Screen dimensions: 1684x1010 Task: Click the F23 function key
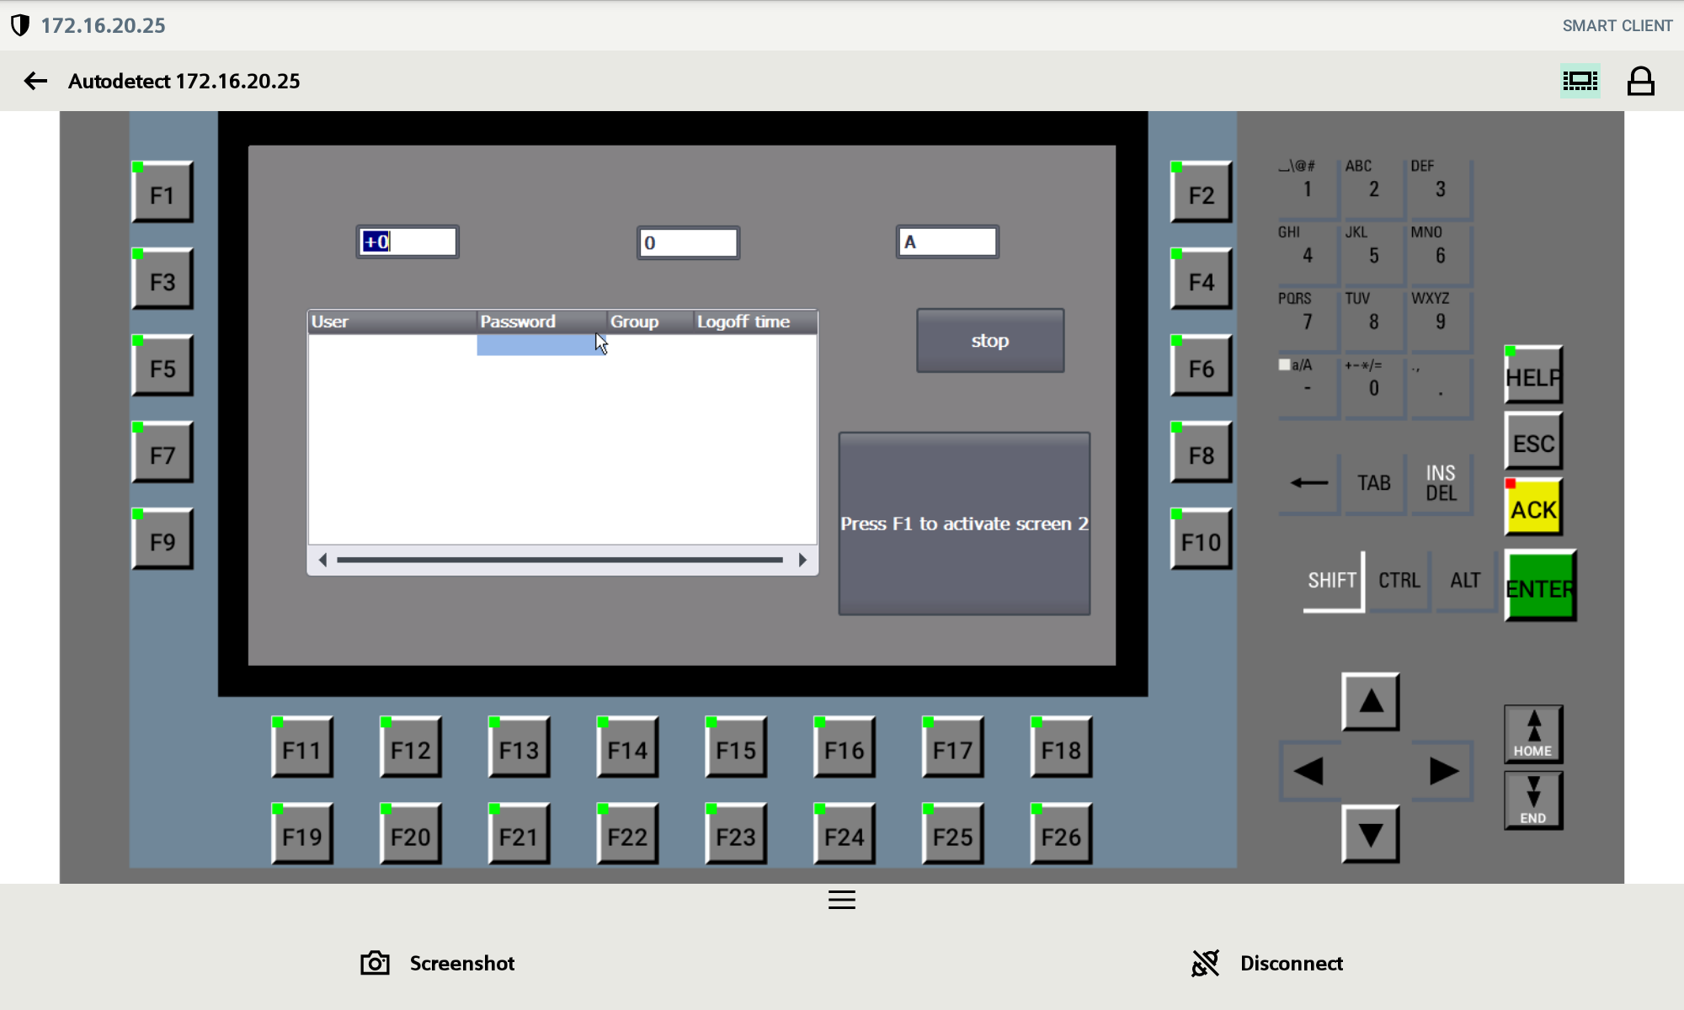[x=736, y=834]
